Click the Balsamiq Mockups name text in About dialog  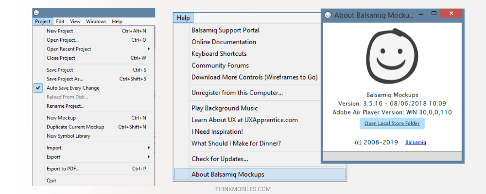pyautogui.click(x=392, y=95)
